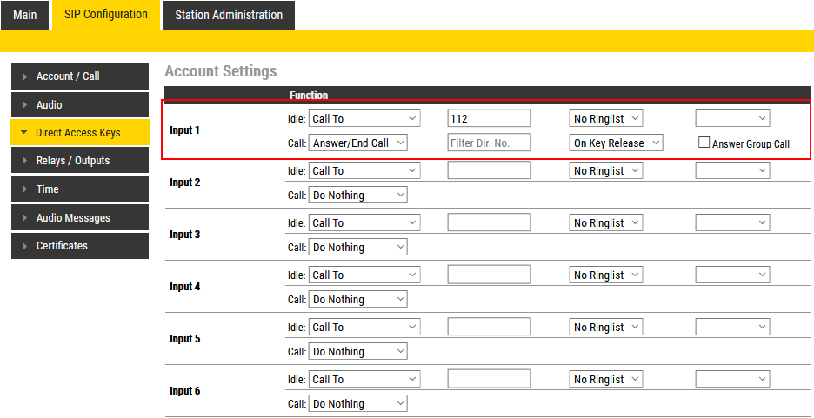Open the Certificates sidebar section
Image resolution: width=814 pixels, height=418 pixels.
coord(62,246)
